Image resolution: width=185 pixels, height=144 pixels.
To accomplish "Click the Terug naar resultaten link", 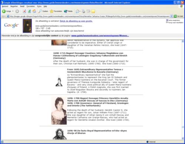I will pos(175,23).
